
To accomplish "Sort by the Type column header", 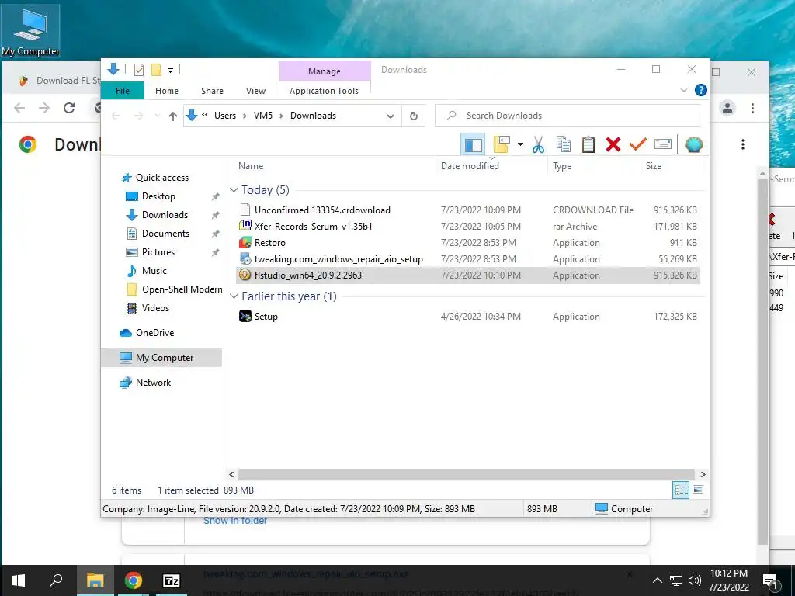I will point(594,166).
